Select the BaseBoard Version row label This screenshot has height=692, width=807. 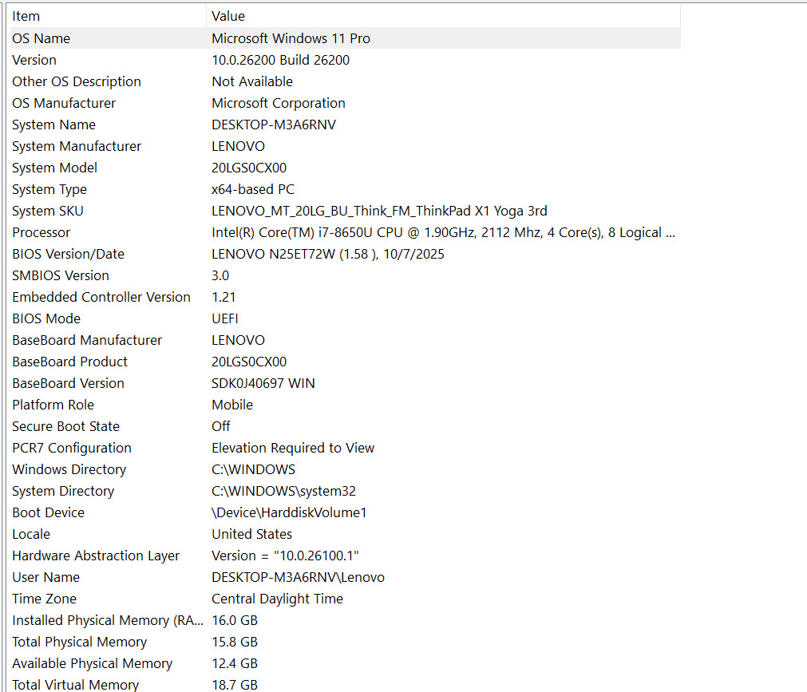[68, 384]
